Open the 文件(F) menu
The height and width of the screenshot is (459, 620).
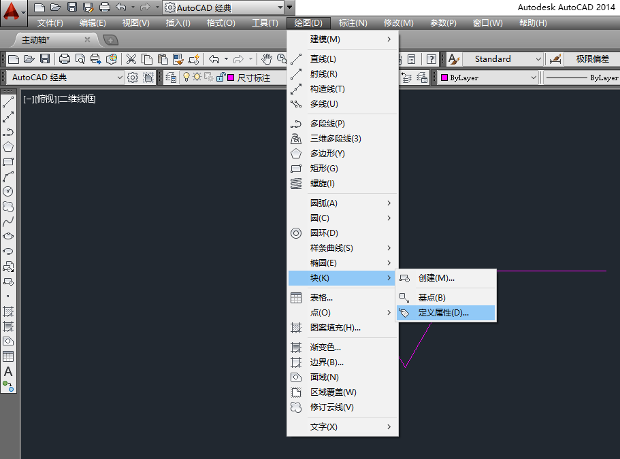click(x=50, y=23)
